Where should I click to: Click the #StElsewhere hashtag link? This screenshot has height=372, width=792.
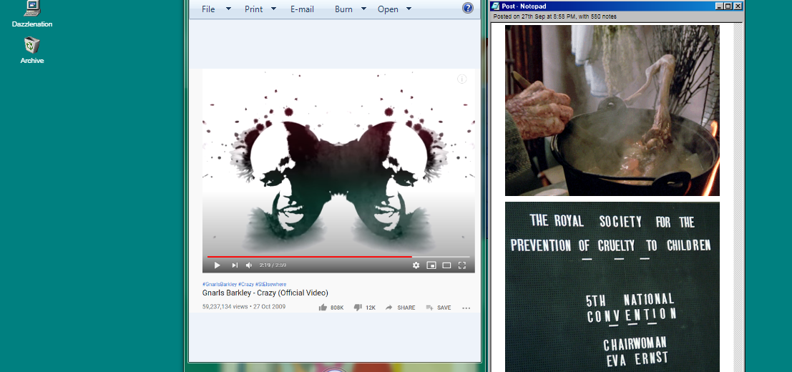270,284
